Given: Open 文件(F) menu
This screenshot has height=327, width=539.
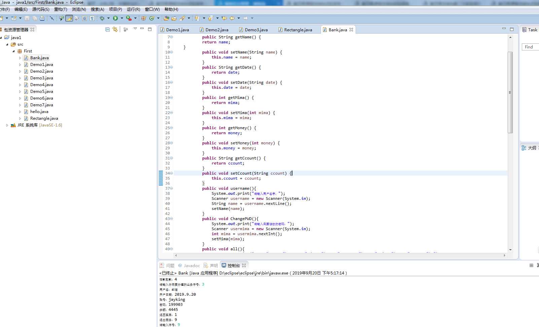Looking at the screenshot, I should coord(5,9).
